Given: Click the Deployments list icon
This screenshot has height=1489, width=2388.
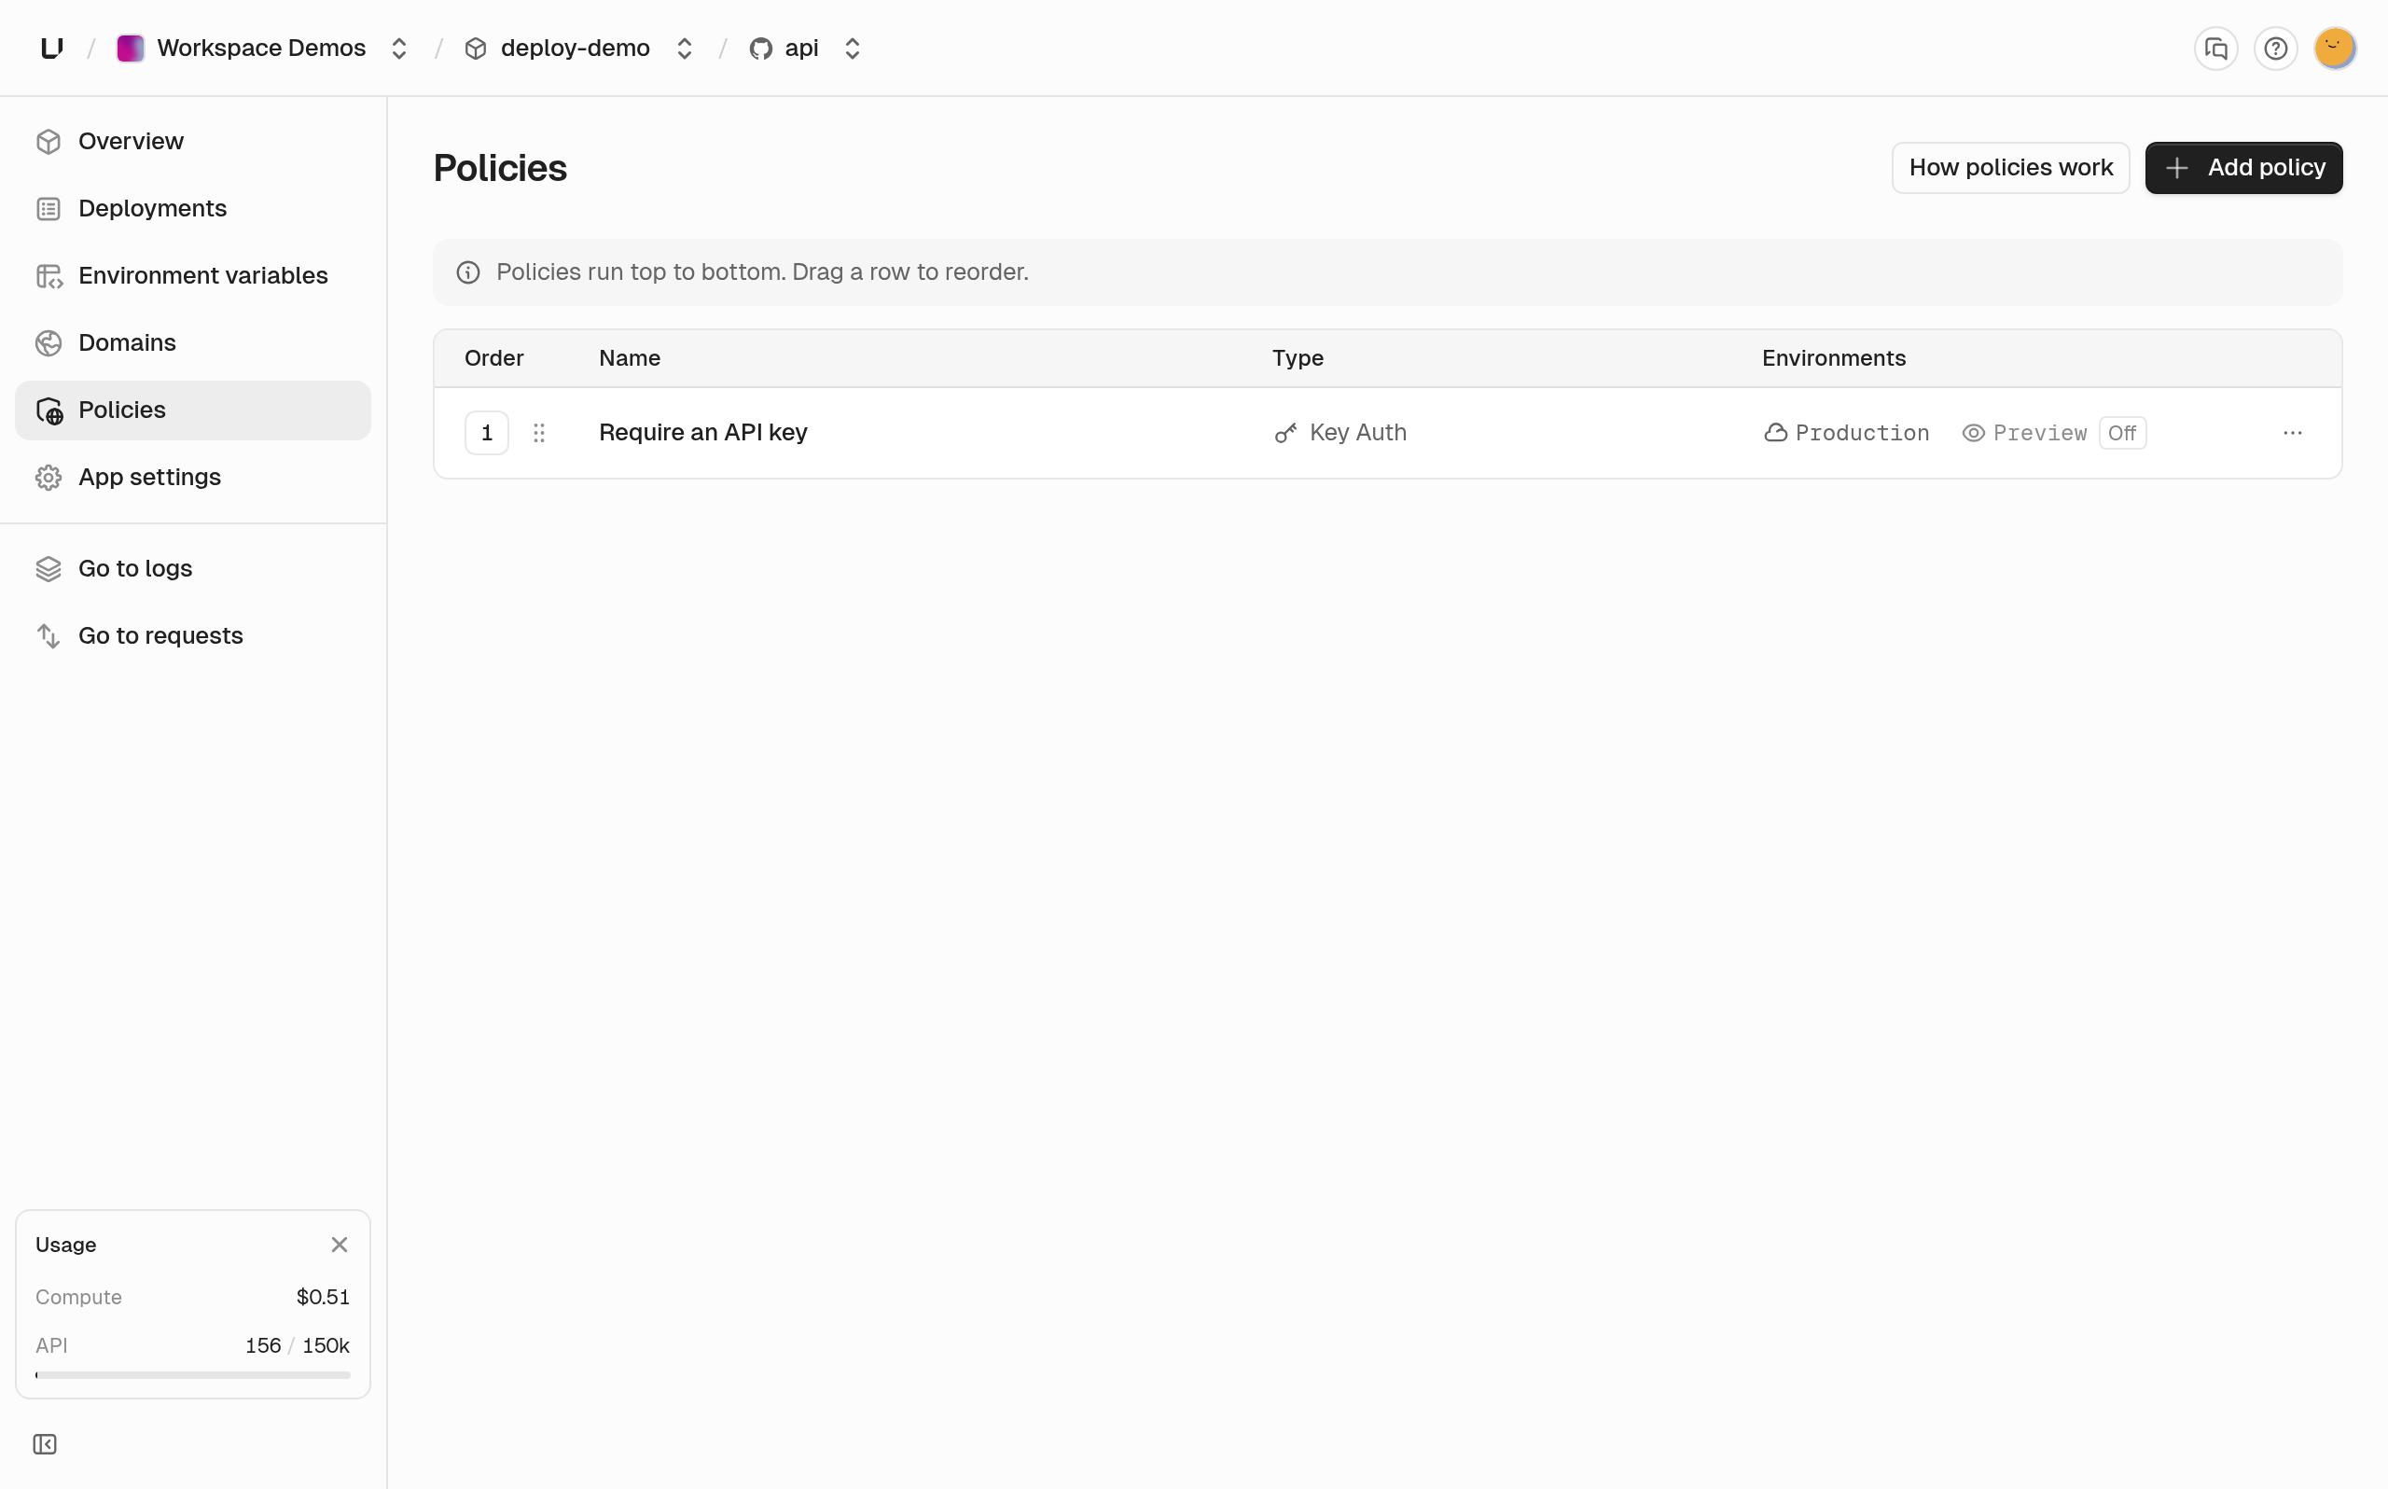Looking at the screenshot, I should tap(49, 209).
